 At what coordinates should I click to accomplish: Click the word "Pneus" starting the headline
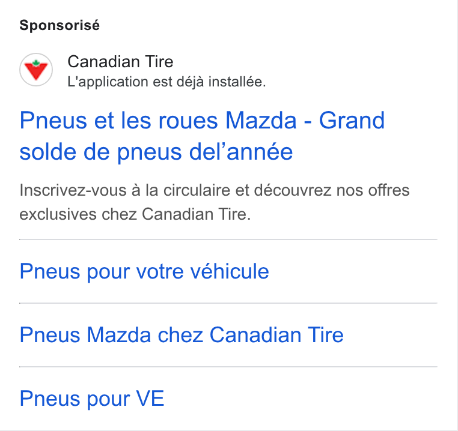(x=53, y=121)
